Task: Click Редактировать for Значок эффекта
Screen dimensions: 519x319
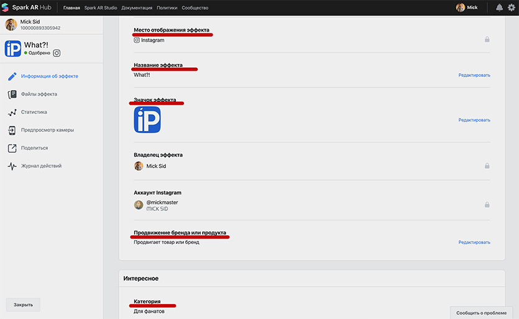Action: 474,120
